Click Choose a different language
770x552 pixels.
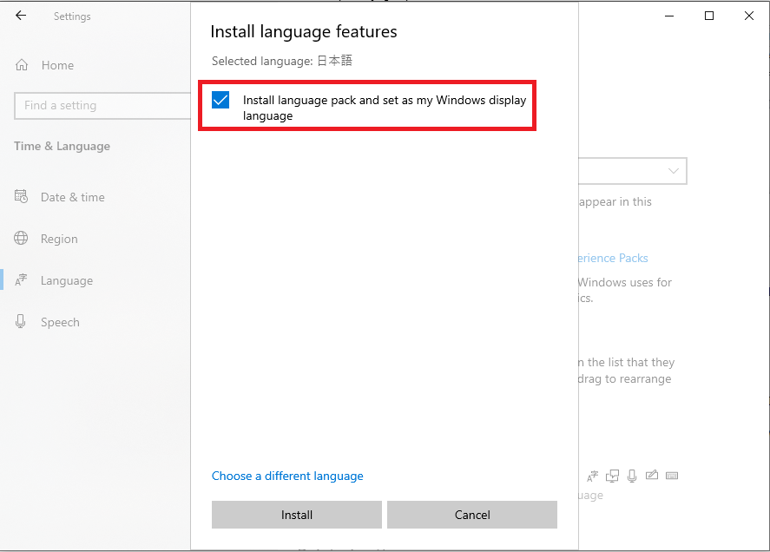pyautogui.click(x=287, y=476)
